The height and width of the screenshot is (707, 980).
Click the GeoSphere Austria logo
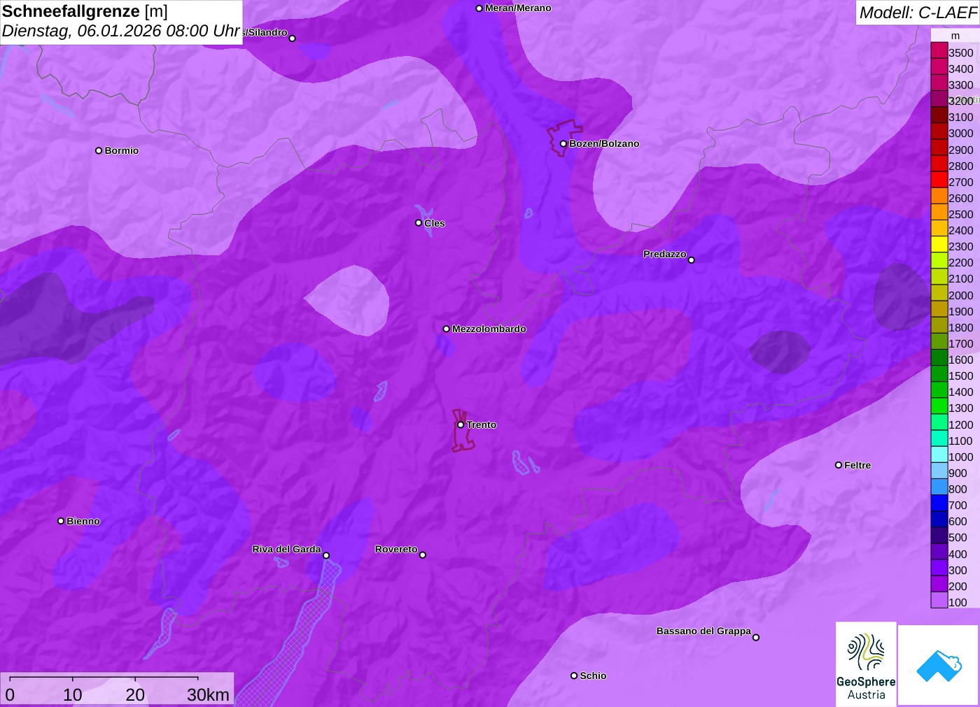[x=866, y=664]
